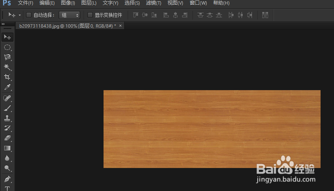The width and height of the screenshot is (334, 191).
Task: Click align horizontal centers icon
Action: pyautogui.click(x=176, y=15)
